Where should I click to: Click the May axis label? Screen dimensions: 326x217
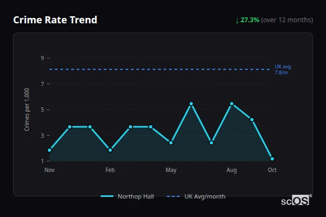171,170
